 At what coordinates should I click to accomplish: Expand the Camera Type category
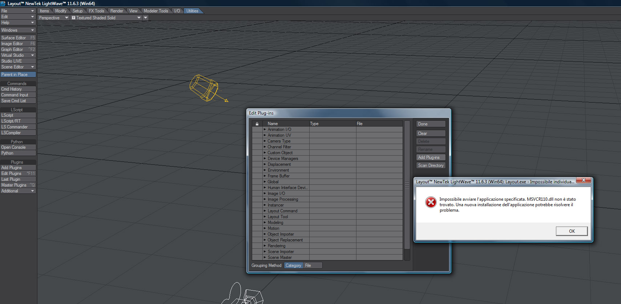pyautogui.click(x=265, y=141)
